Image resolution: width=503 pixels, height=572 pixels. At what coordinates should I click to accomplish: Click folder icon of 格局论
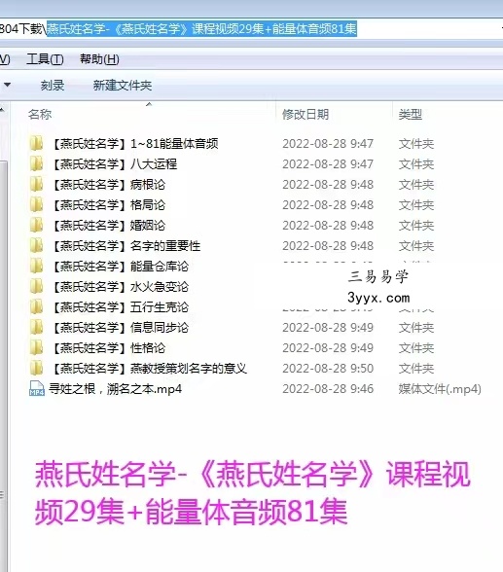pos(36,204)
